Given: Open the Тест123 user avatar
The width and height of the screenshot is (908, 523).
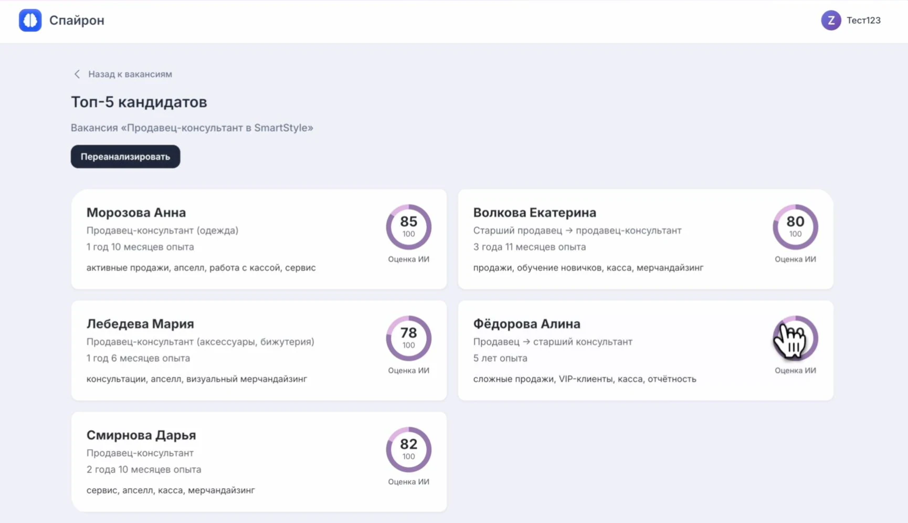Looking at the screenshot, I should [x=831, y=20].
